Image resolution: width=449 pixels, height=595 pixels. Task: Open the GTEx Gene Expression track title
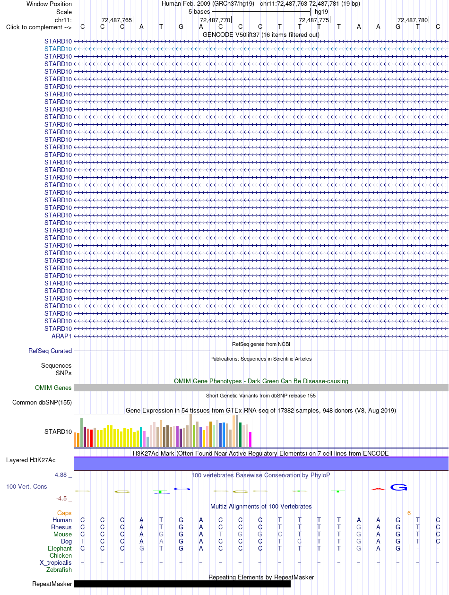pos(261,411)
